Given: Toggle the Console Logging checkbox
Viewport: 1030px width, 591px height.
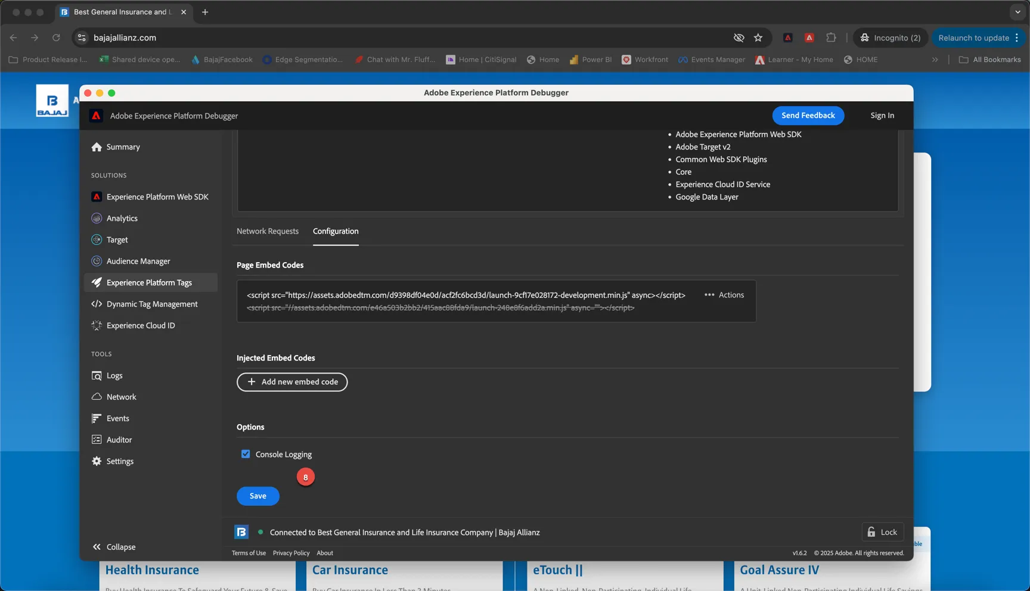Looking at the screenshot, I should point(246,454).
